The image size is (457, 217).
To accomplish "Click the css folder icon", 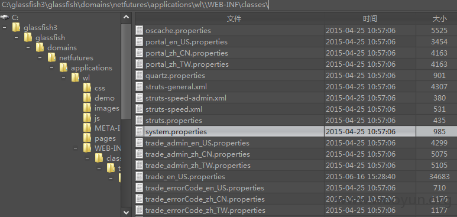I will (87, 88).
